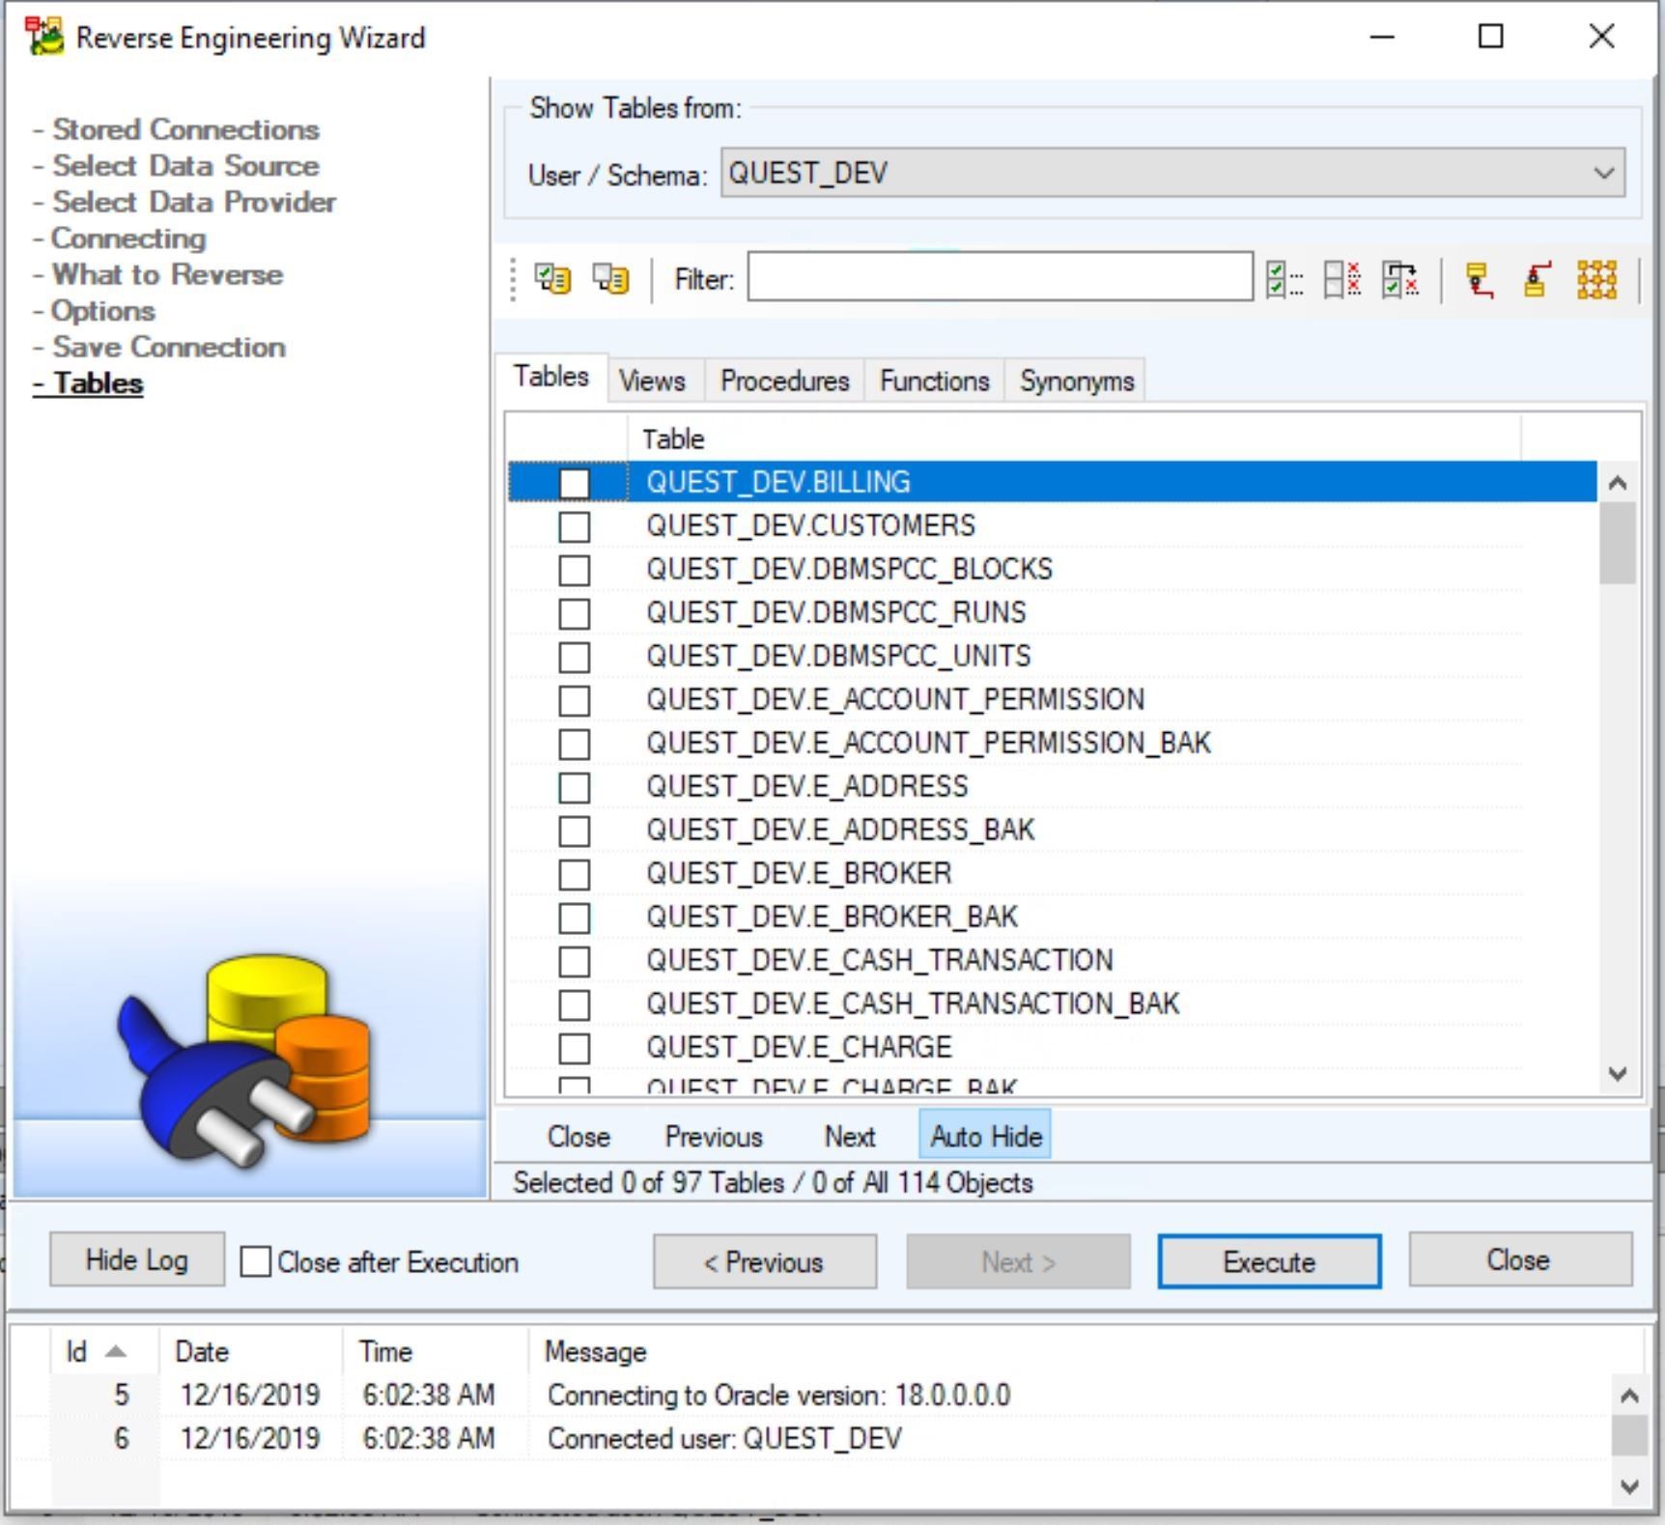The image size is (1665, 1525).
Task: Click the invert selection icon
Action: click(1400, 279)
